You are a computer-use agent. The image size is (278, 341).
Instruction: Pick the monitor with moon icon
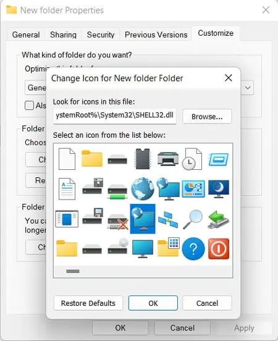[219, 189]
